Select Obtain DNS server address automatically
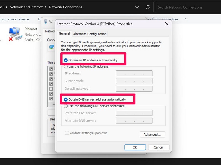The height and width of the screenshot is (165, 221). (66, 99)
